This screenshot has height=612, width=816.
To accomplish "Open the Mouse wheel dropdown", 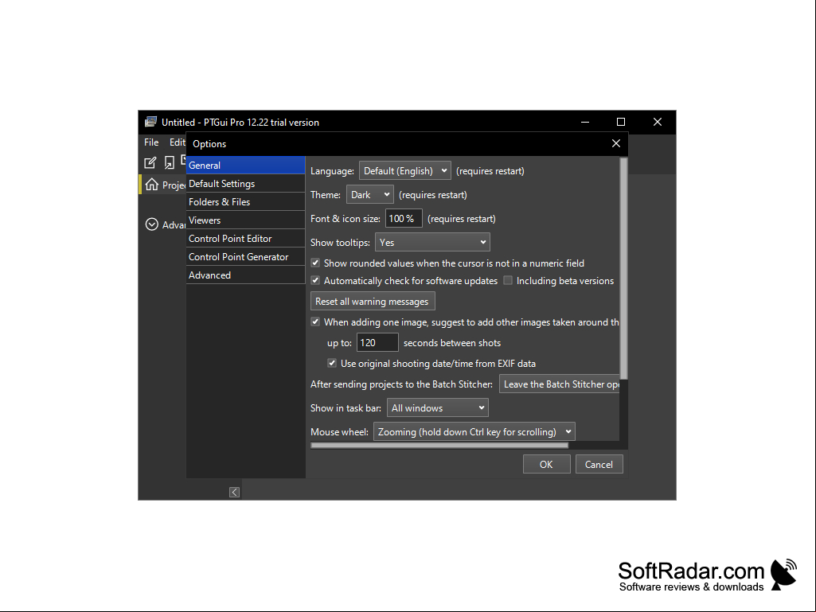I will point(474,432).
